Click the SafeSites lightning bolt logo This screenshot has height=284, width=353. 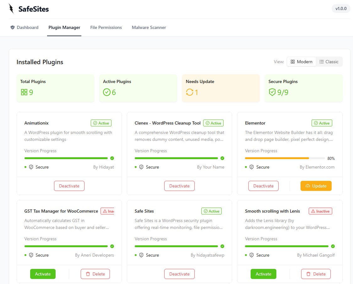[x=11, y=8]
